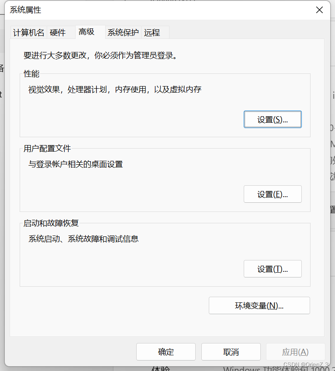This screenshot has width=335, height=371.
Task: Open startup and recovery 设置(T) button
Action: pyautogui.click(x=273, y=269)
